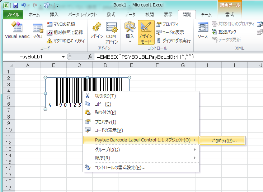263x192 pixels.
Task: Click ダイアログの実行 in the ribbon
Action: click(x=173, y=40)
